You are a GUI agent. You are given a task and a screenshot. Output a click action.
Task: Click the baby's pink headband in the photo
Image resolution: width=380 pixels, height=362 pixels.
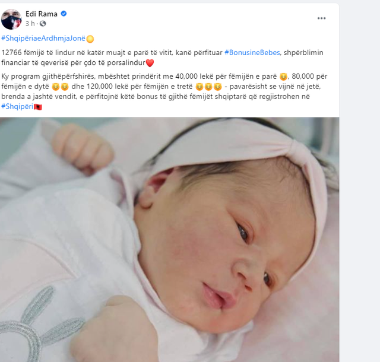(x=242, y=155)
